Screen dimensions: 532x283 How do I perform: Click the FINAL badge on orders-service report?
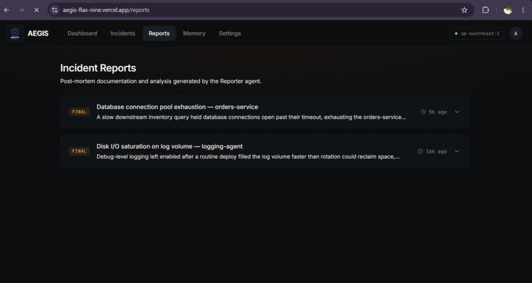(x=79, y=112)
